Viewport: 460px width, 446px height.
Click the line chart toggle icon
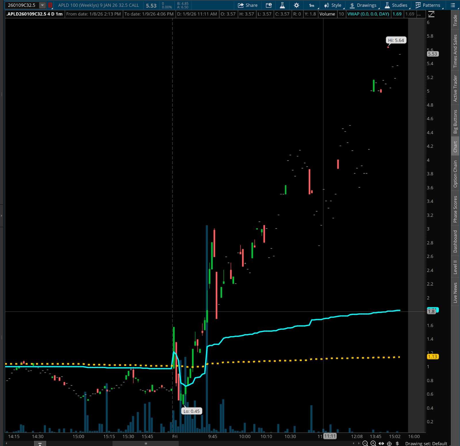point(431,14)
